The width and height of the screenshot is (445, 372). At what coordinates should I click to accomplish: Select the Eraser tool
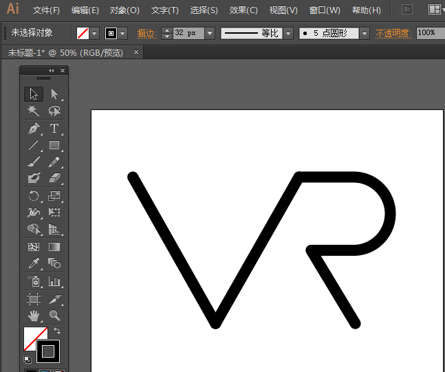point(54,178)
